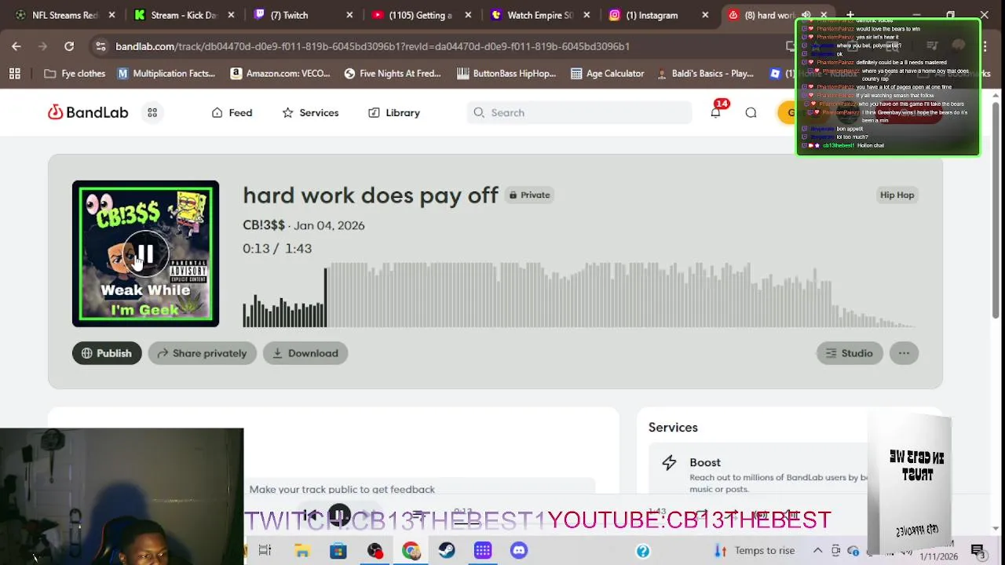Click the Private visibility badge
The image size is (1005, 565).
coord(529,195)
